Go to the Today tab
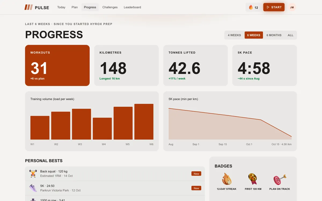Screen dimensions: 322x201 (61, 7)
